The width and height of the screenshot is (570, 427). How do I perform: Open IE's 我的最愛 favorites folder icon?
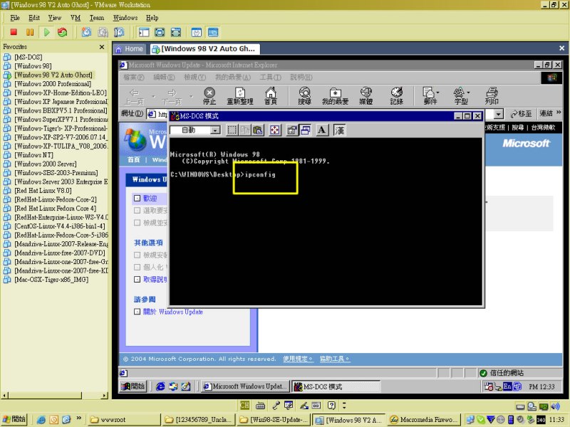(x=335, y=95)
